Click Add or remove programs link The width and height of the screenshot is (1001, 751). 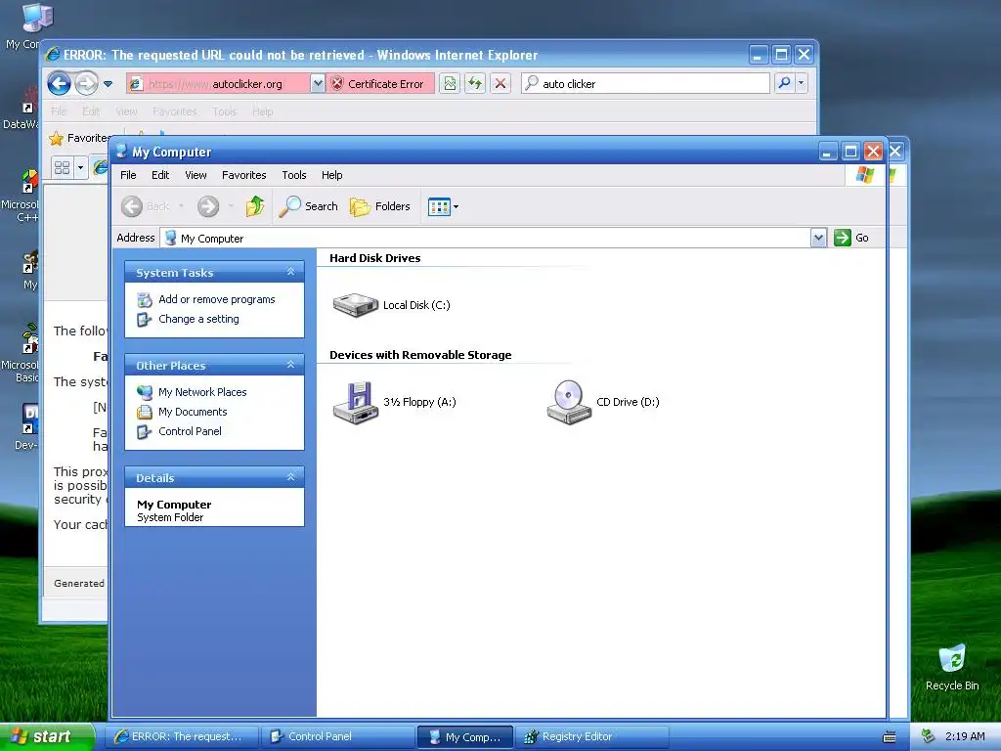click(216, 299)
